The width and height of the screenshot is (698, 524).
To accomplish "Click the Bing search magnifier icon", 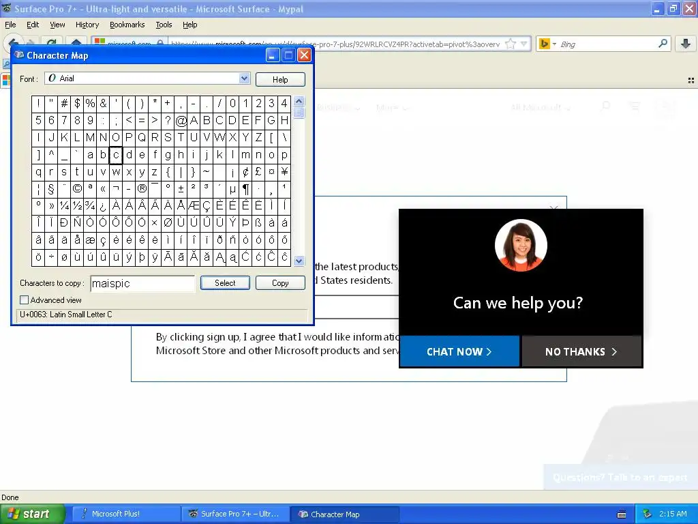I will coord(663,44).
